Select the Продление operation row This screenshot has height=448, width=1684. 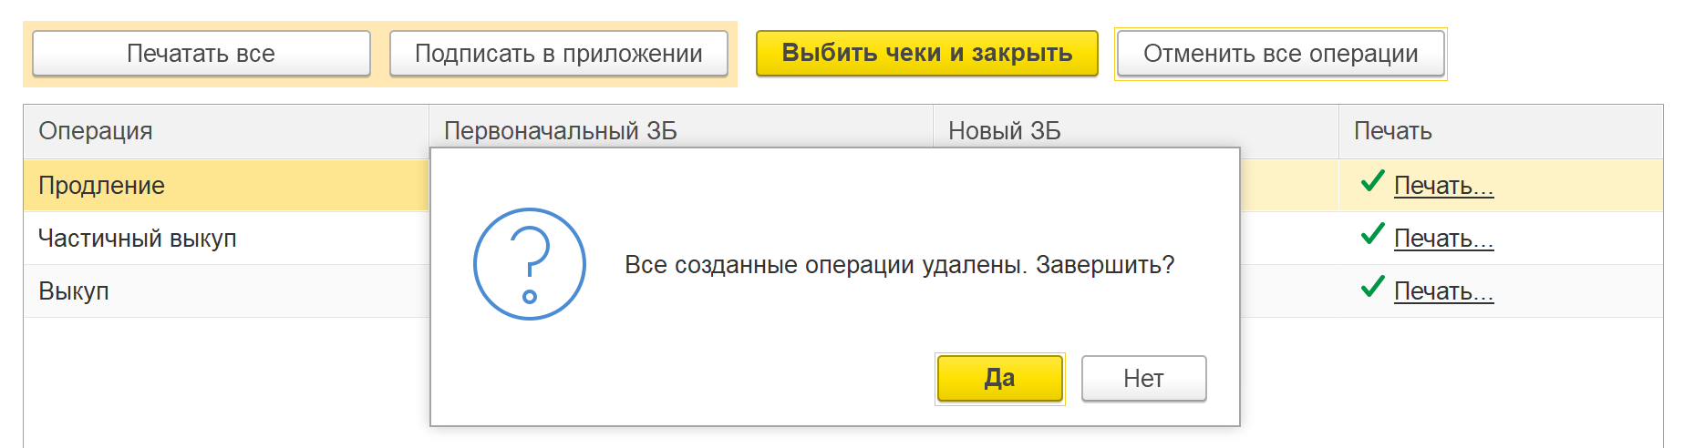tap(226, 186)
